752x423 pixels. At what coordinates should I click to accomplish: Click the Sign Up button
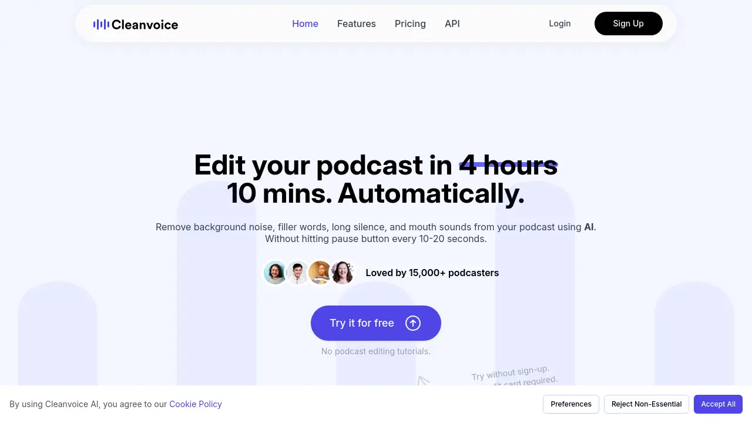point(628,23)
